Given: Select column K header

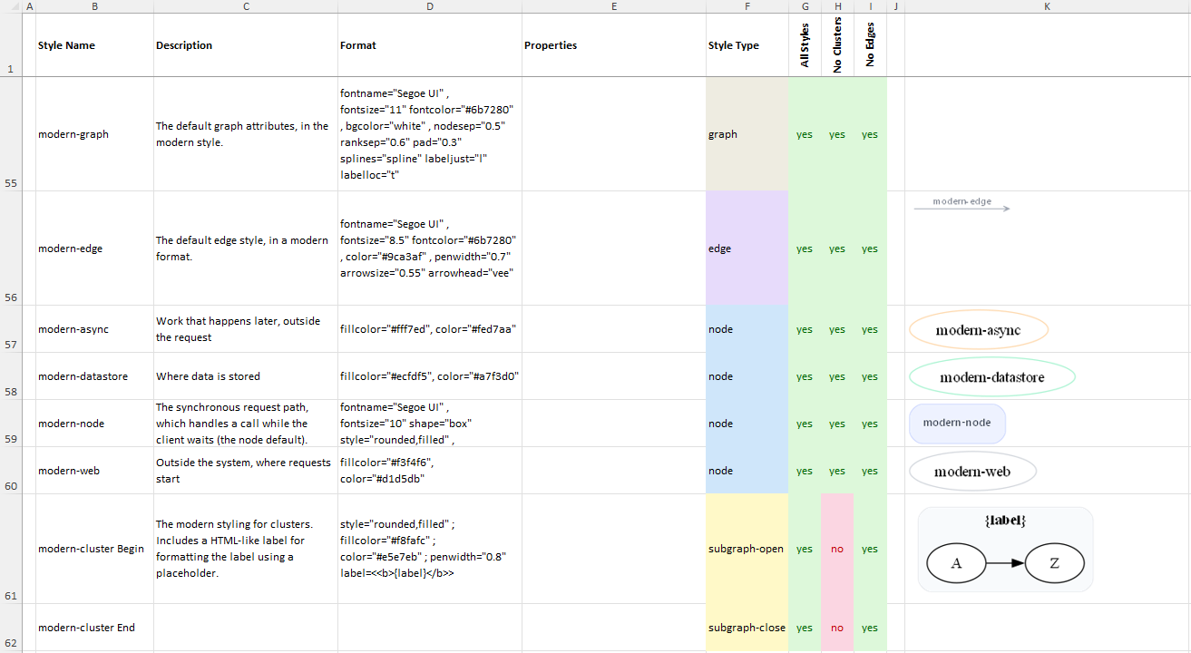Looking at the screenshot, I should coord(1048,6).
